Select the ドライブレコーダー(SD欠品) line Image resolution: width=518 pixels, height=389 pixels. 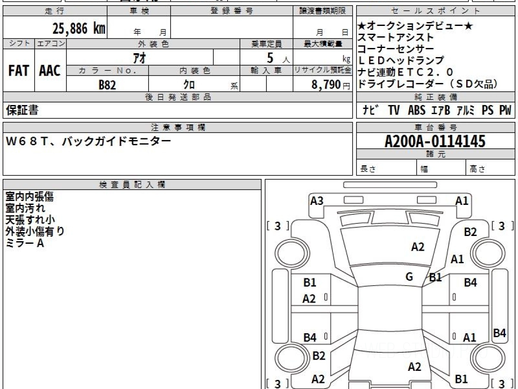pos(429,84)
